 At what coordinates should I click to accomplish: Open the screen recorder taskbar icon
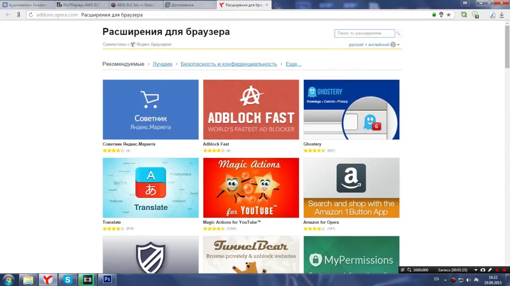pyautogui.click(x=87, y=280)
